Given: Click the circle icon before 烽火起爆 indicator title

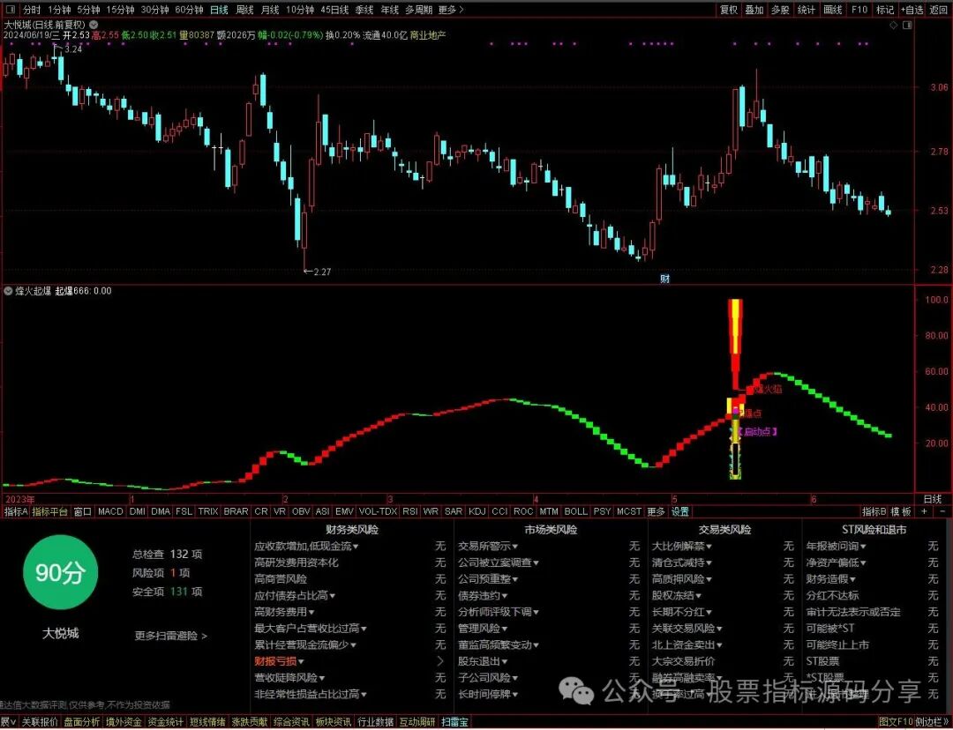Looking at the screenshot, I should (x=8, y=291).
